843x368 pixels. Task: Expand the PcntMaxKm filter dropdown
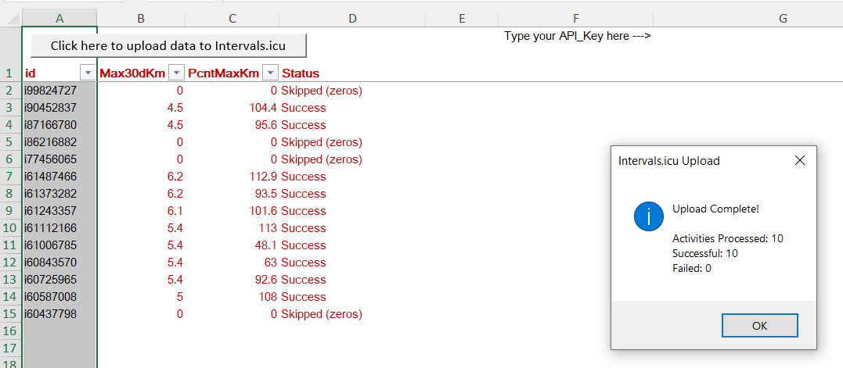pyautogui.click(x=270, y=73)
